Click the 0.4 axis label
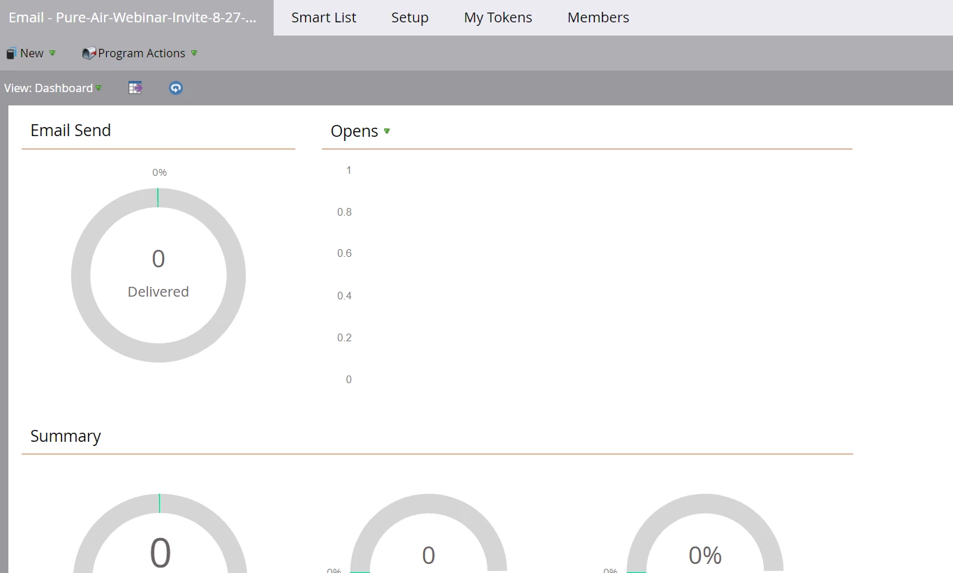The height and width of the screenshot is (573, 953). point(344,296)
